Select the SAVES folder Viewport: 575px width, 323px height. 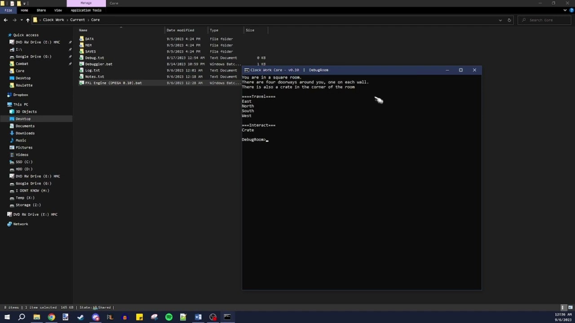click(90, 52)
